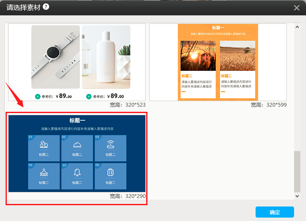Select the white lotion bottle image
The height and width of the screenshot is (221, 306).
106,57
